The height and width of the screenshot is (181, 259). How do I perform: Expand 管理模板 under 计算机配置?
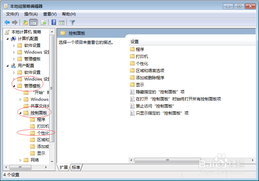14,59
